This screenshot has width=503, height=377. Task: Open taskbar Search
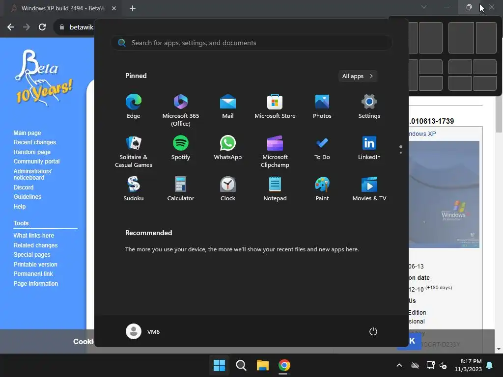click(241, 365)
